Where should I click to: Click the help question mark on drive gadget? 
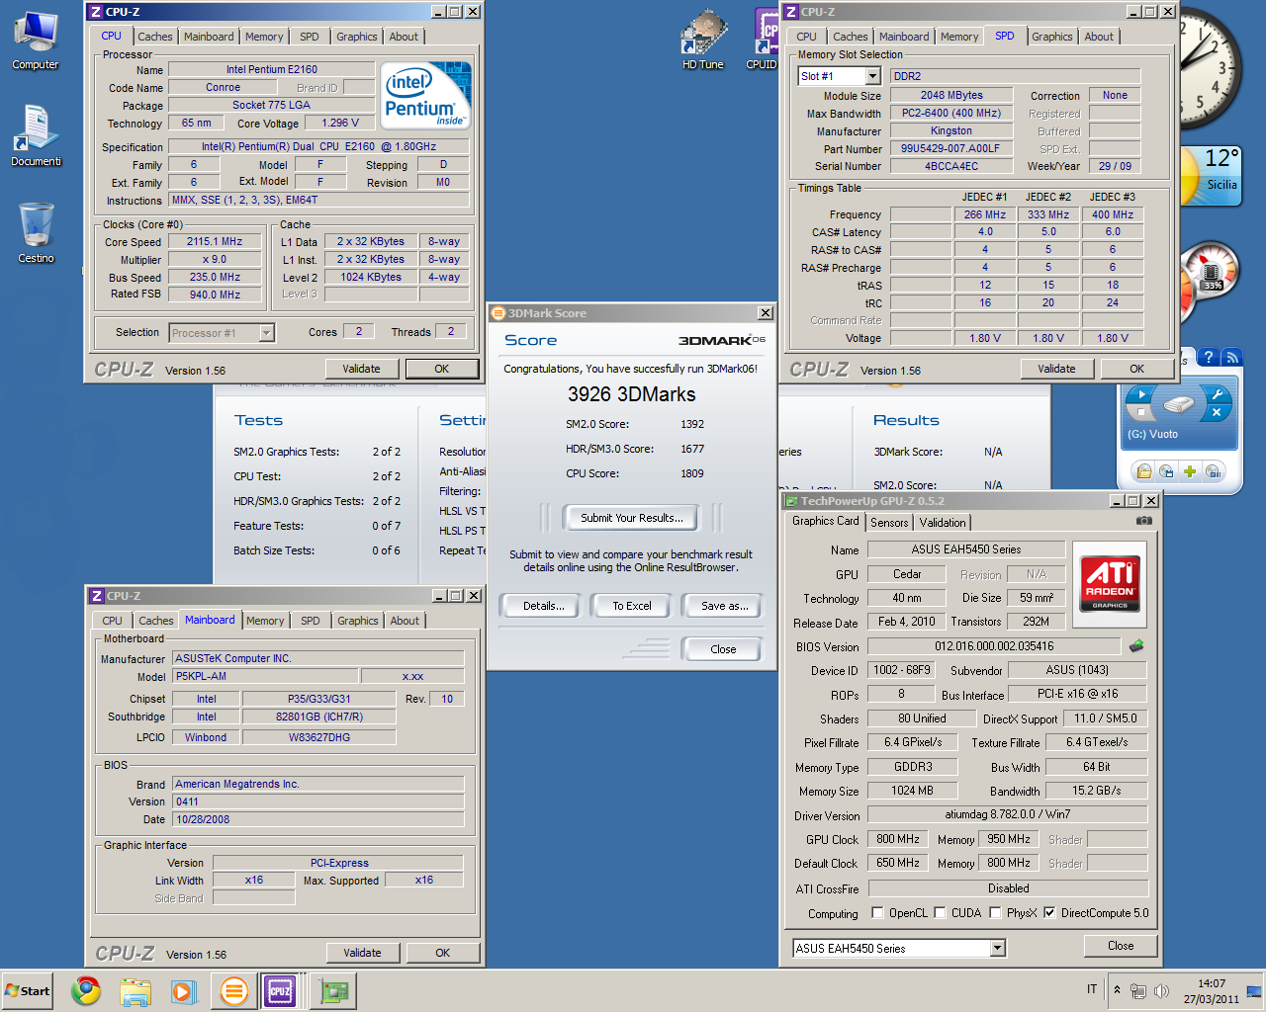1208,358
